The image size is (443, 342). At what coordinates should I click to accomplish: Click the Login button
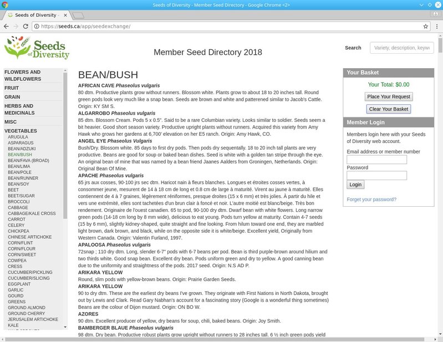point(355,185)
